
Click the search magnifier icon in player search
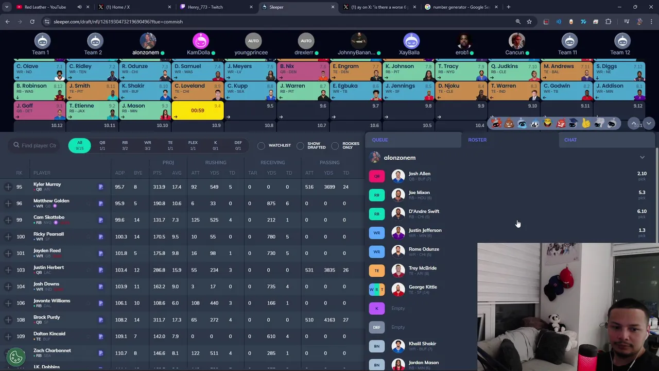click(16, 145)
